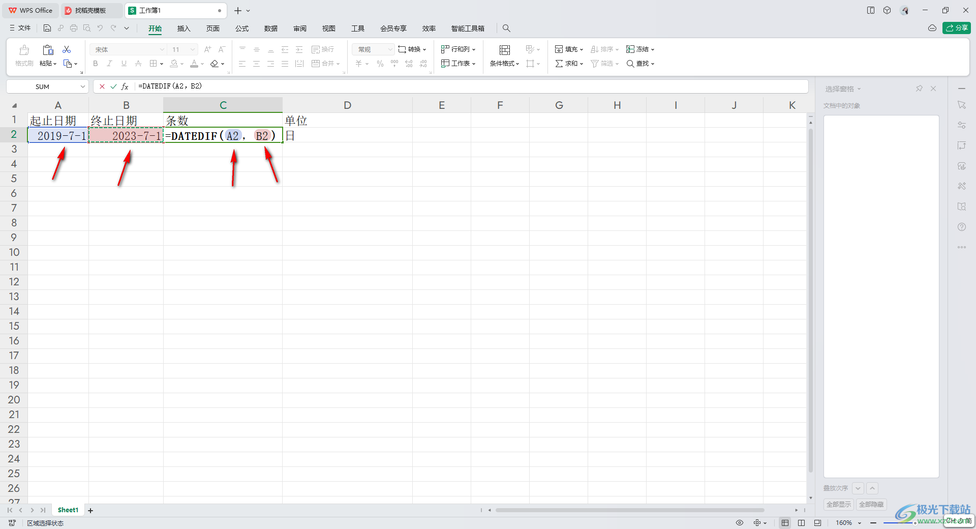Screen dimensions: 976x529
Task: Click the save icon in quick toolbar
Action: pos(47,28)
